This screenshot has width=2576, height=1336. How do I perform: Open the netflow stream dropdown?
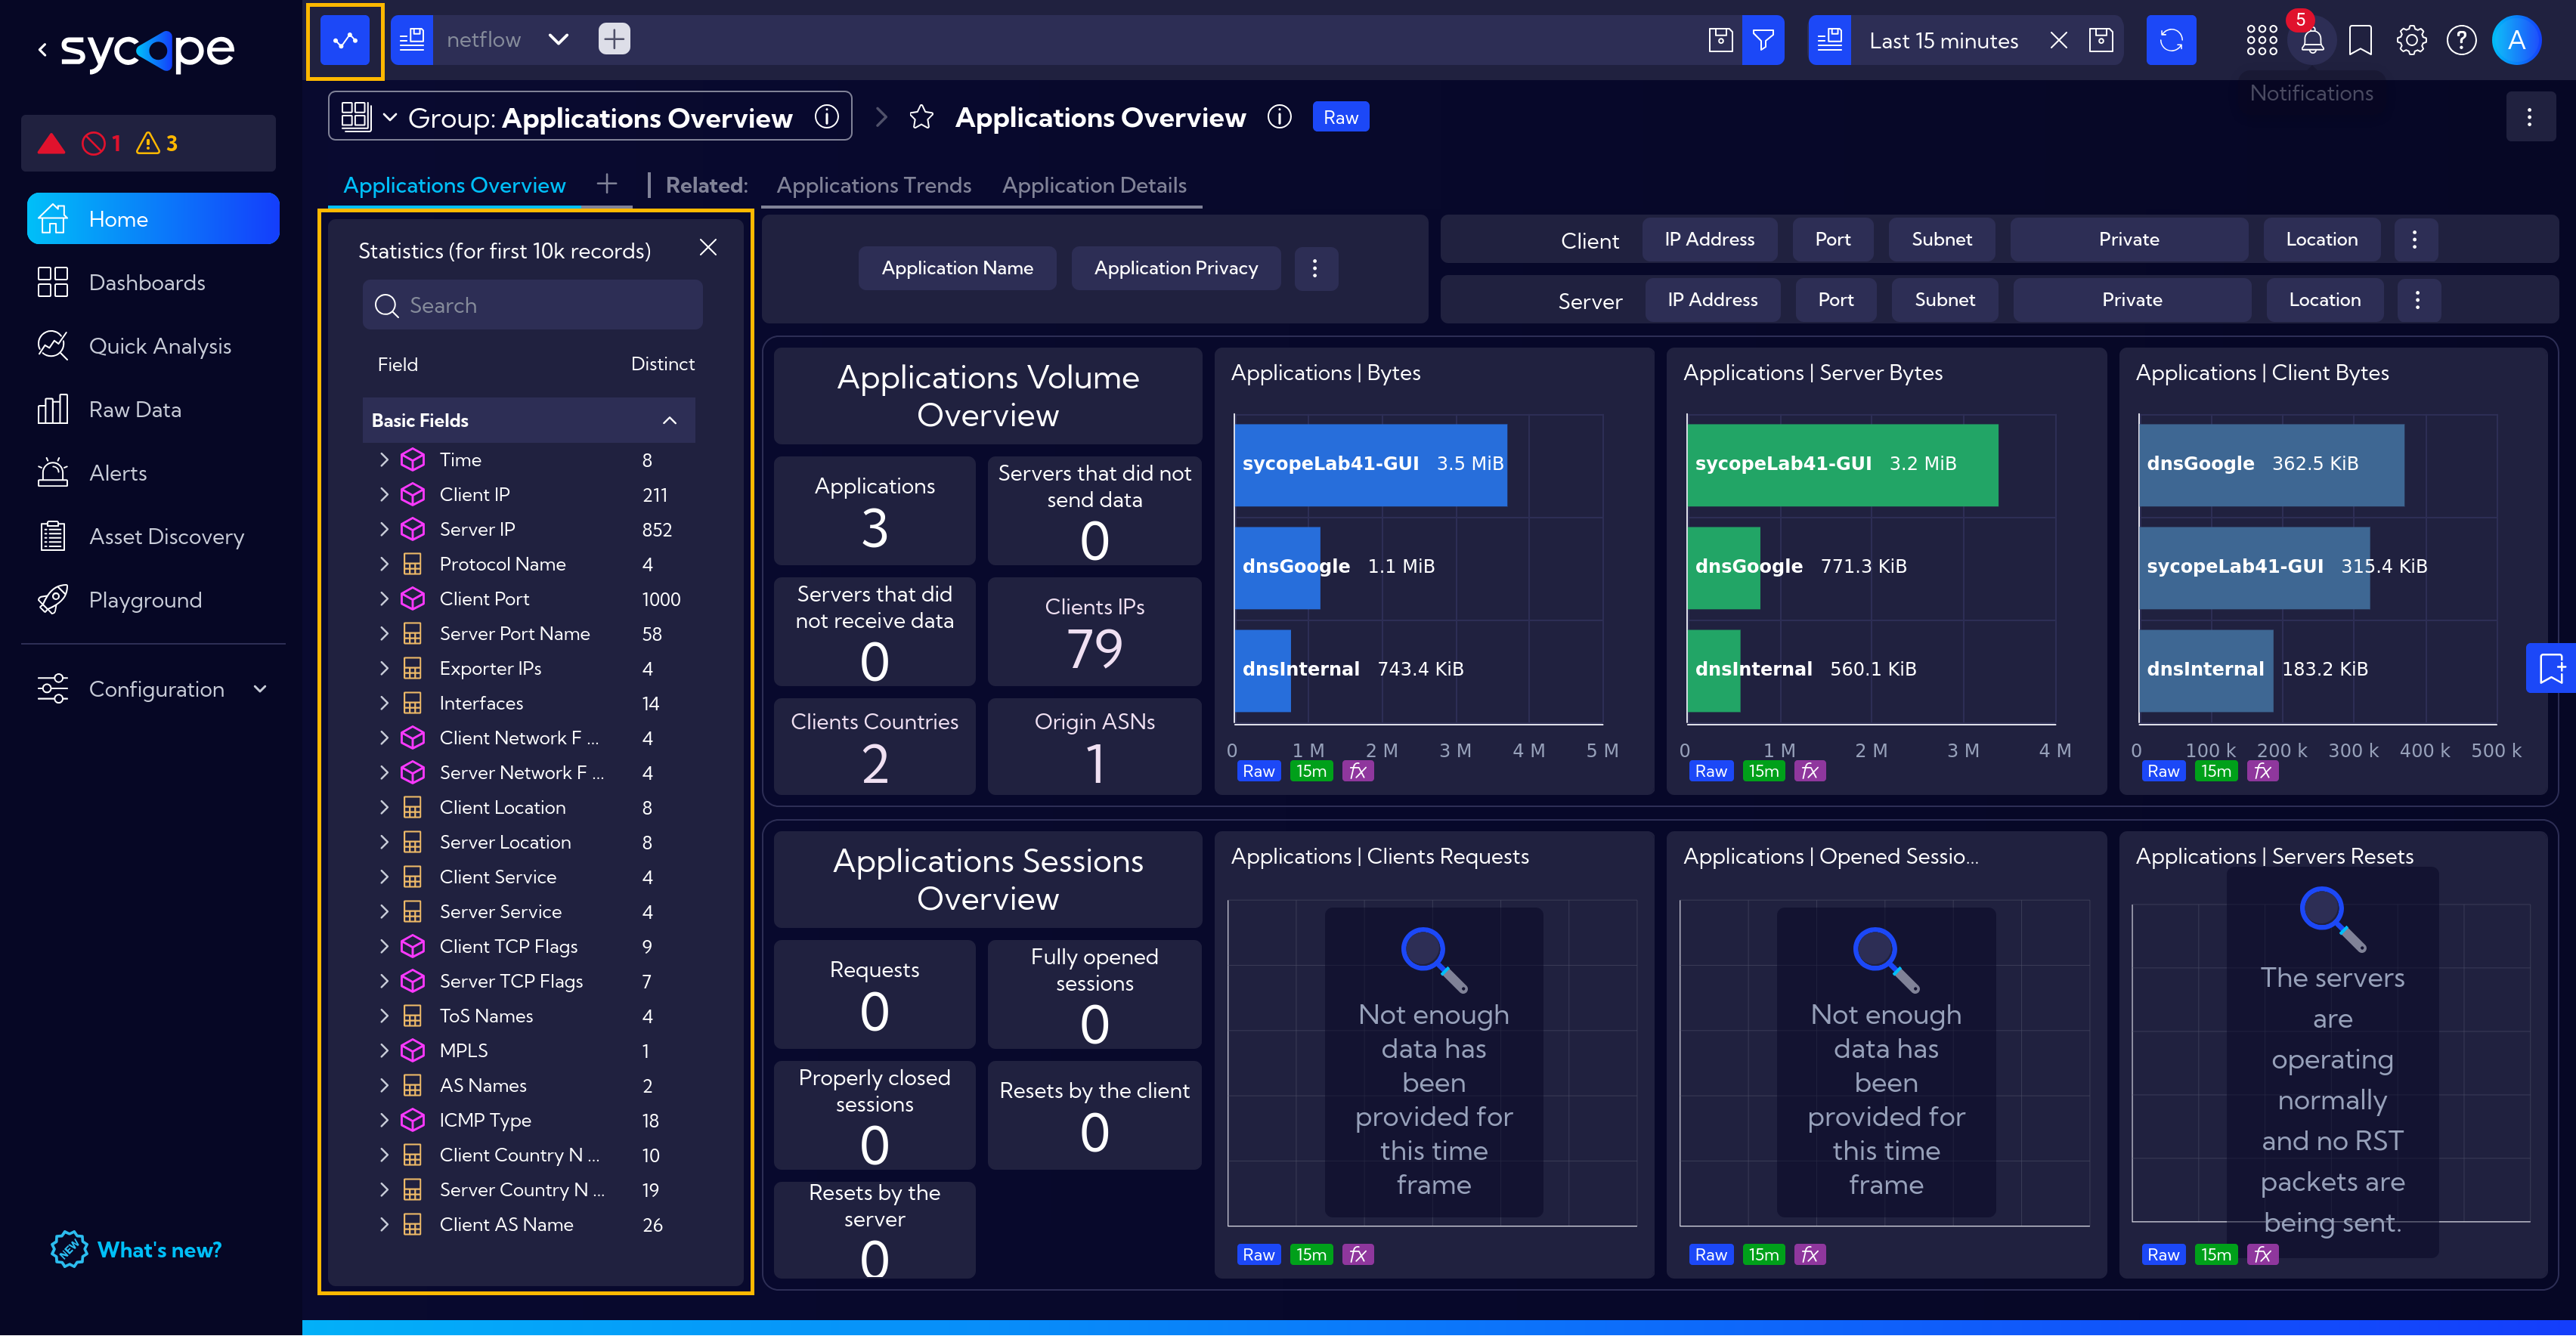558,40
